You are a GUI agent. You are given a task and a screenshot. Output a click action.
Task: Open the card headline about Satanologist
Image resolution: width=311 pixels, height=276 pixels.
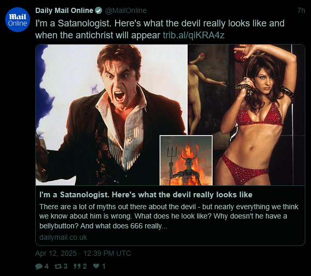click(146, 195)
